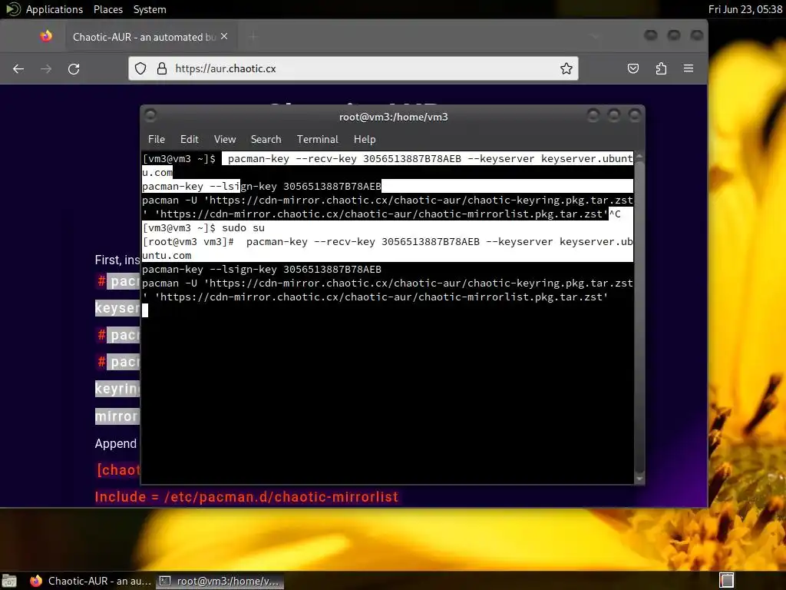The image size is (786, 590).
Task: Click the clock Fri Jun 23, 05:38
Action: [745, 9]
